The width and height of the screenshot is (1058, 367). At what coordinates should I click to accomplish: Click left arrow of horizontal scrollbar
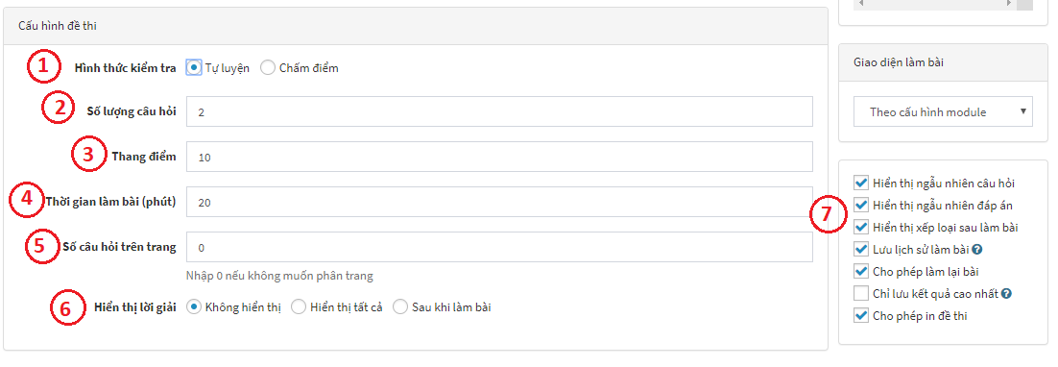tap(860, 4)
